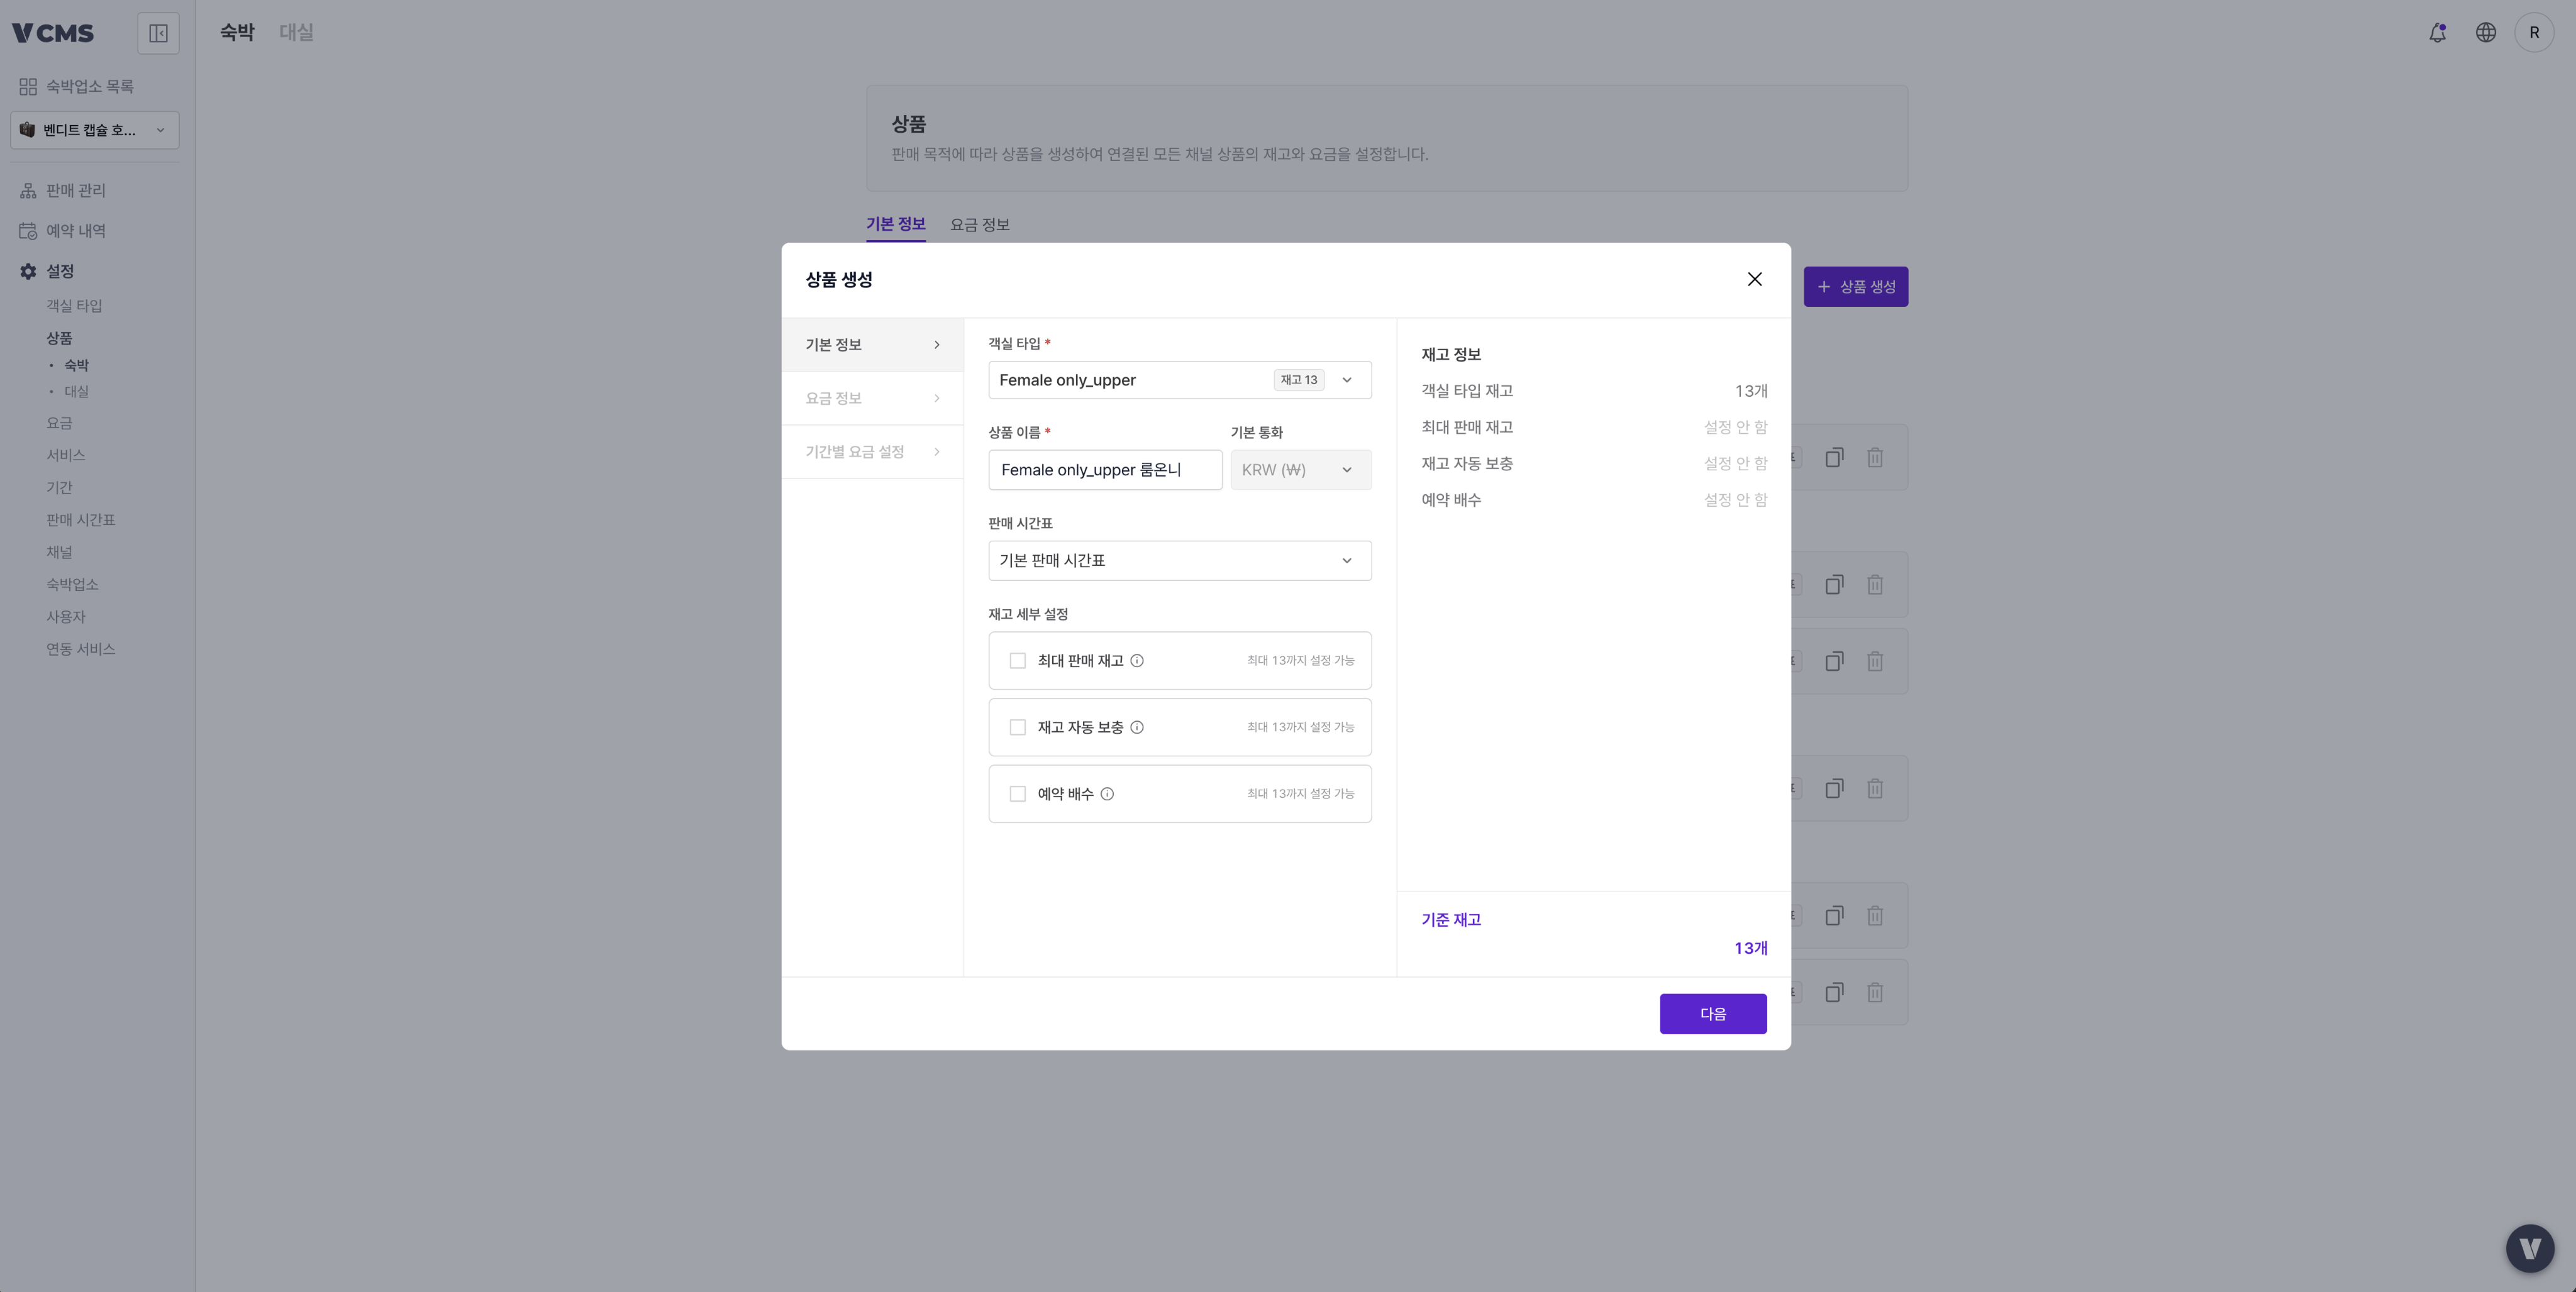Image resolution: width=2576 pixels, height=1292 pixels.
Task: Delete the last product row
Action: click(1875, 993)
